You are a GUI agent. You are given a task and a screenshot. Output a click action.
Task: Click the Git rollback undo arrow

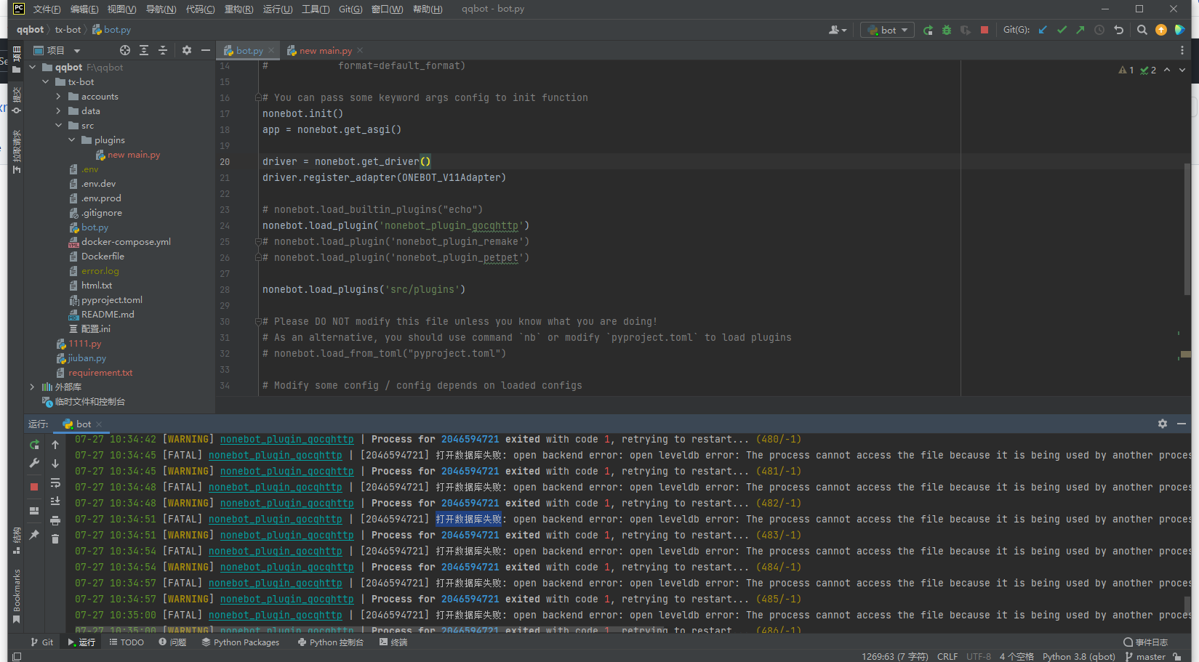(x=1119, y=30)
